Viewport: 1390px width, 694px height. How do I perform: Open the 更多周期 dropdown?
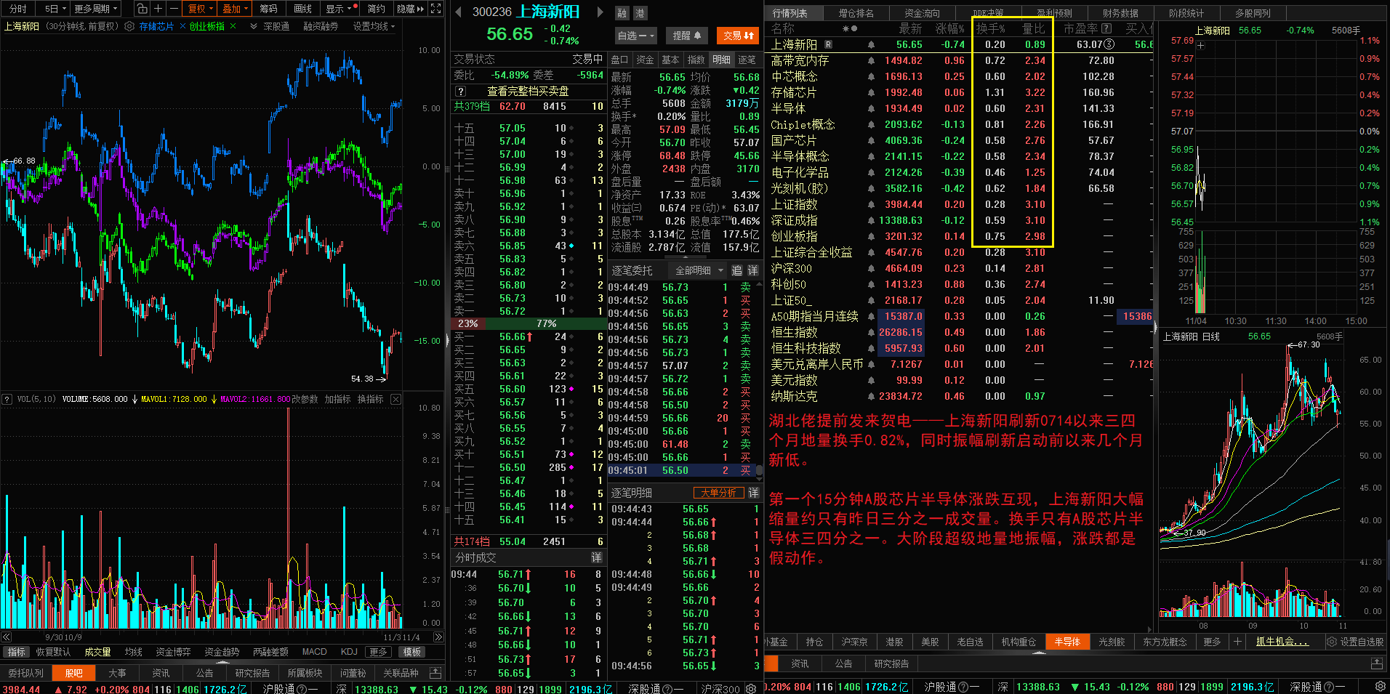click(96, 9)
